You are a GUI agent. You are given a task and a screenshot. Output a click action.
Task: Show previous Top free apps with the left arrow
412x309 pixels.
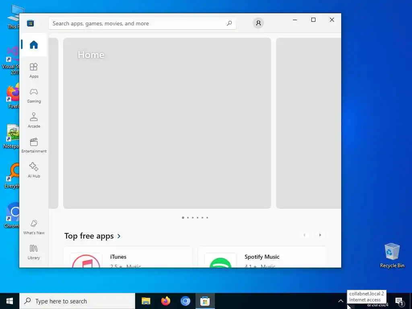pyautogui.click(x=304, y=235)
